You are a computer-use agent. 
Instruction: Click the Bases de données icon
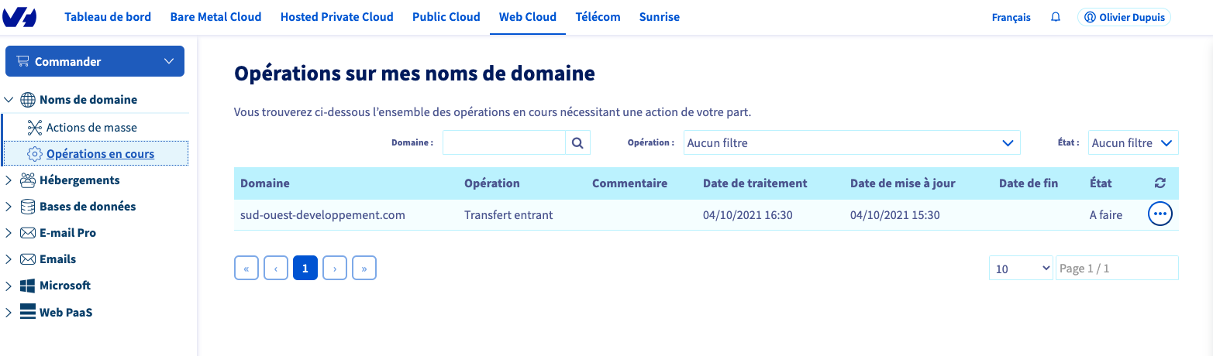click(28, 207)
